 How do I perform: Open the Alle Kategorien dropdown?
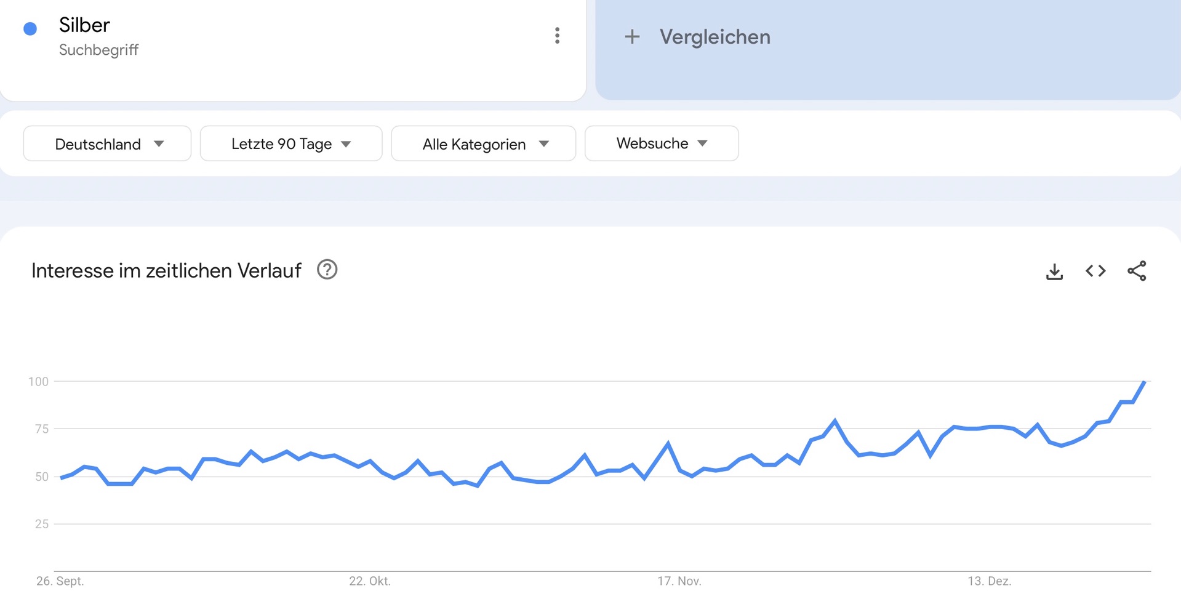point(484,144)
